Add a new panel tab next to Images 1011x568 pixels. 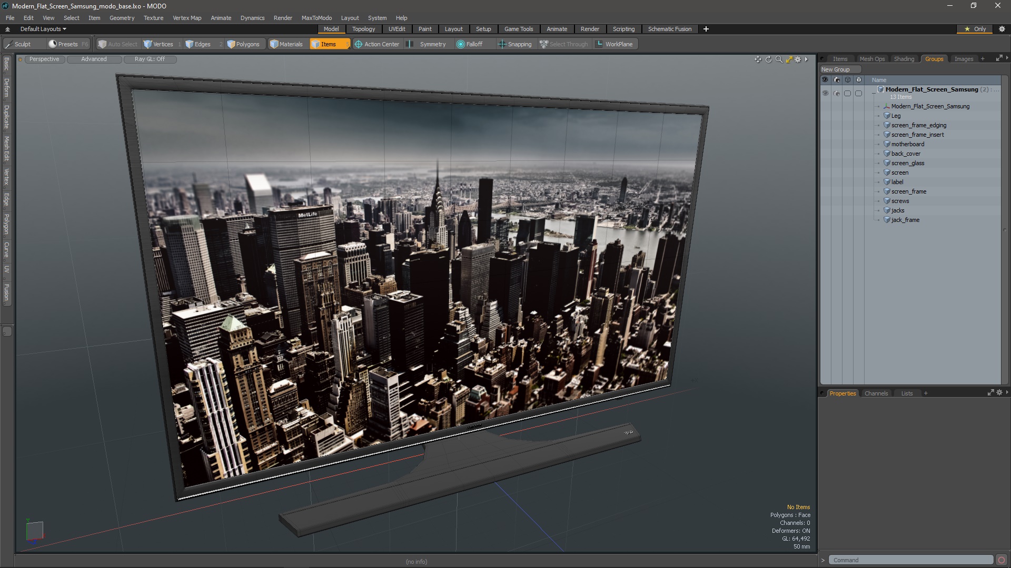pos(983,59)
